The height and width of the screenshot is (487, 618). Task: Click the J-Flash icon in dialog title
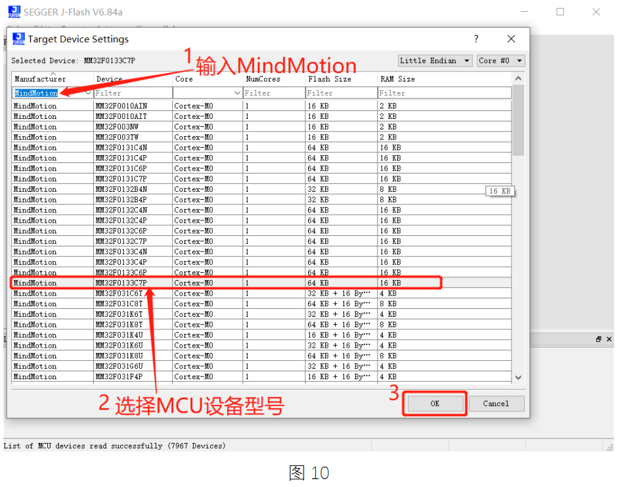pyautogui.click(x=18, y=39)
